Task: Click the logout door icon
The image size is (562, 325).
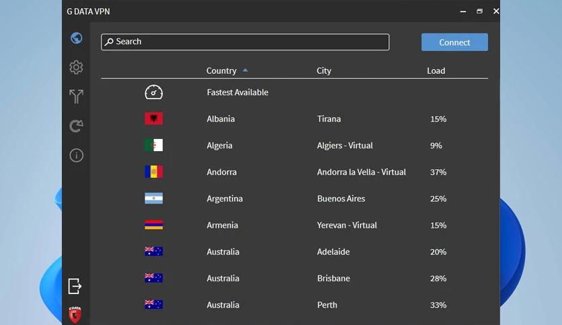Action: (x=75, y=286)
